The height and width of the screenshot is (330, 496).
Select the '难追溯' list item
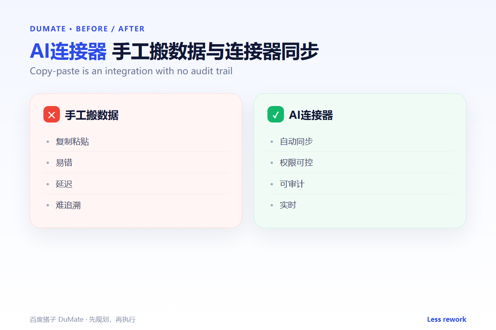click(x=136, y=205)
